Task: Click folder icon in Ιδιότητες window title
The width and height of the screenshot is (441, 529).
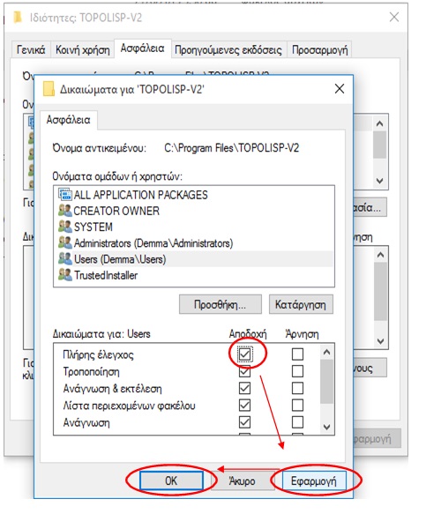Action: click(18, 17)
